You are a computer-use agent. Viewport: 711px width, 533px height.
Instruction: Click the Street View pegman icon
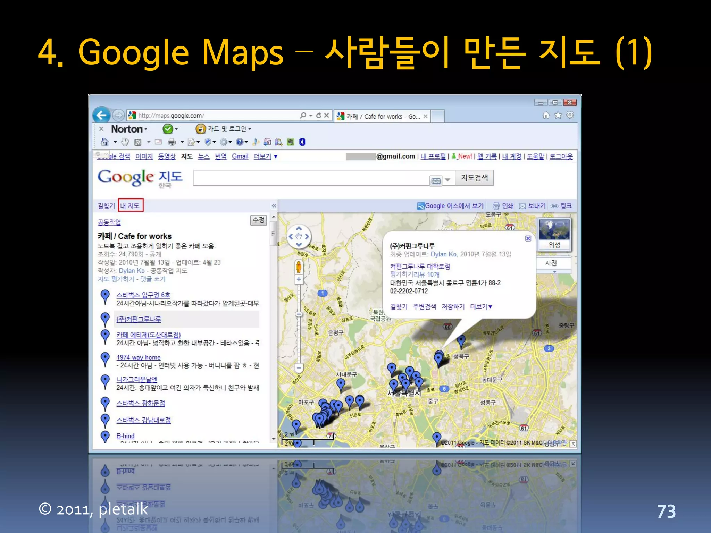pos(298,267)
